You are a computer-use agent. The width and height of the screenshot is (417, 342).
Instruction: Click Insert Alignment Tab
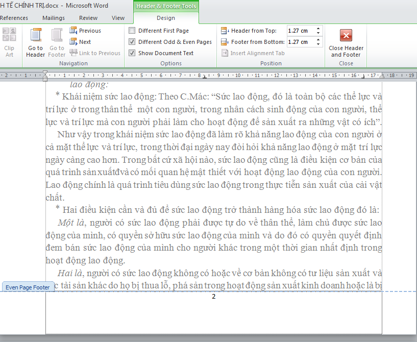coord(253,53)
